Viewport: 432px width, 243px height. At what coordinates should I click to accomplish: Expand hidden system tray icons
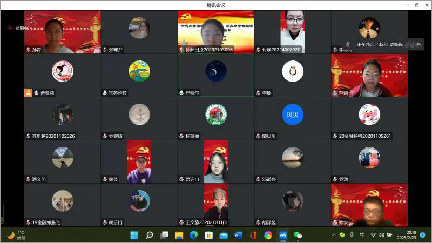pyautogui.click(x=334, y=235)
